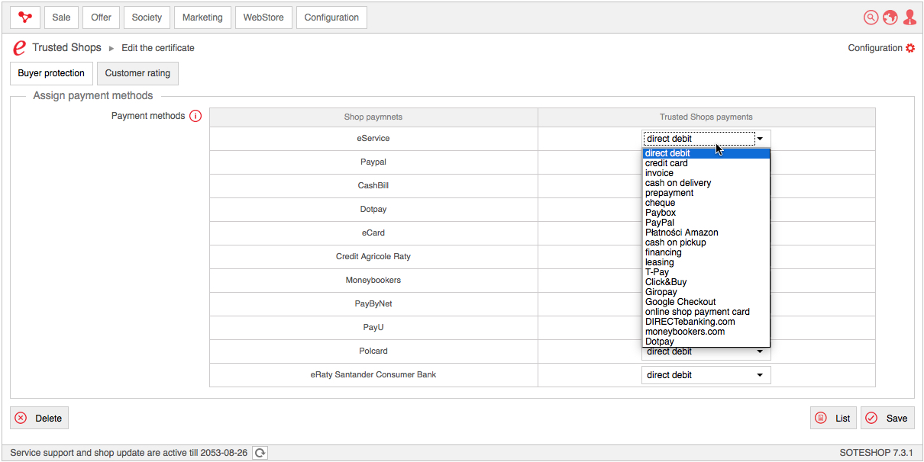Select PayPal option in dropdown list
Image resolution: width=924 pixels, height=462 pixels.
tap(706, 223)
